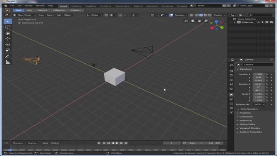Click the Subtract selection mode button
The height and width of the screenshot is (156, 277).
point(42,10)
